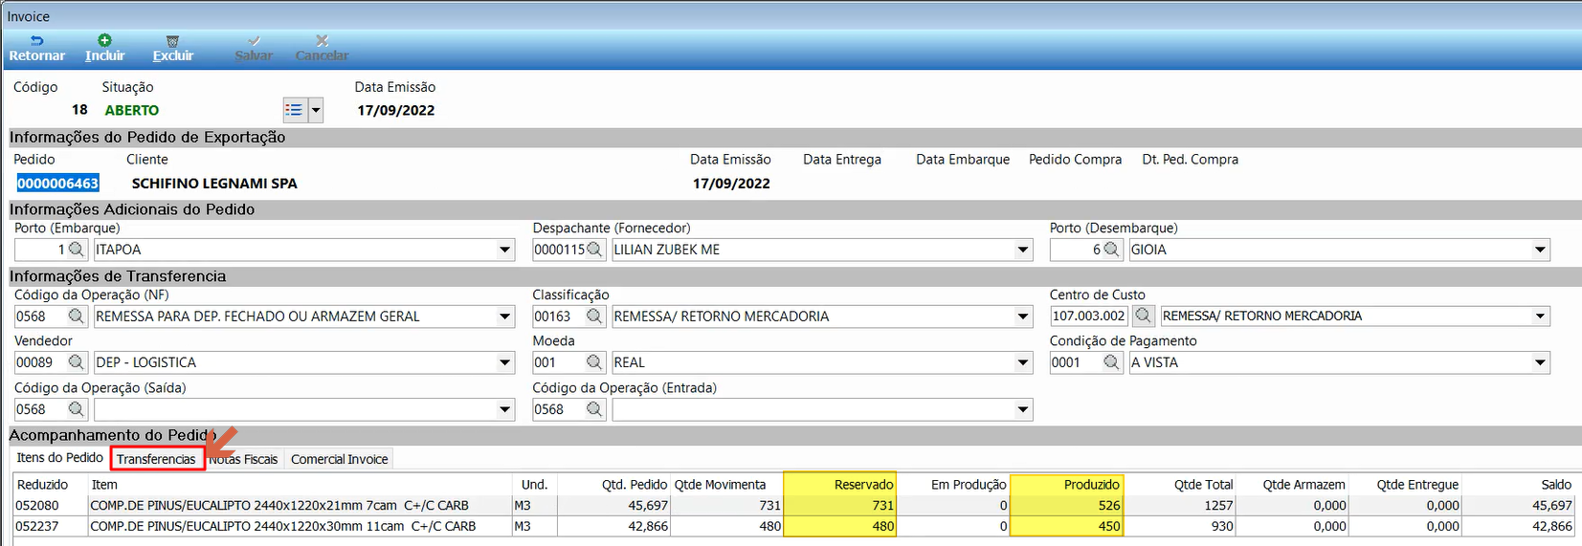Image resolution: width=1582 pixels, height=546 pixels.
Task: Expand the A VISTA payment dropdown
Action: point(1540,362)
